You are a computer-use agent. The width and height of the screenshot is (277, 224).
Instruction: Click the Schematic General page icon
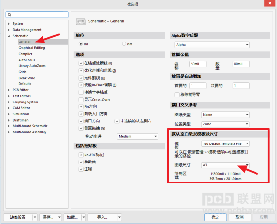(81, 21)
